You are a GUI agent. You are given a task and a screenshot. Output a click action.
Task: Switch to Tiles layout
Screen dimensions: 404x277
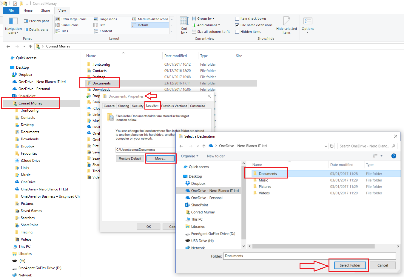point(62,31)
